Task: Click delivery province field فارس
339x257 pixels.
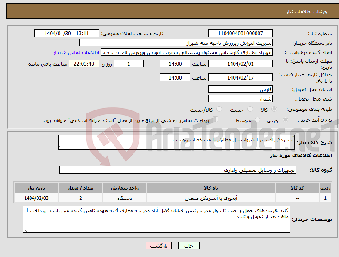Action: [x=240, y=89]
